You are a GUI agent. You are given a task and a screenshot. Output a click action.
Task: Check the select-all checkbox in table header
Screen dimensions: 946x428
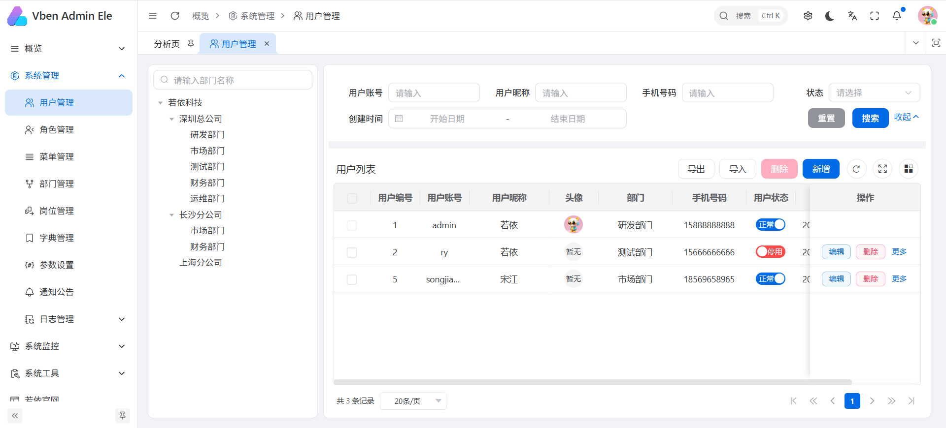point(352,198)
